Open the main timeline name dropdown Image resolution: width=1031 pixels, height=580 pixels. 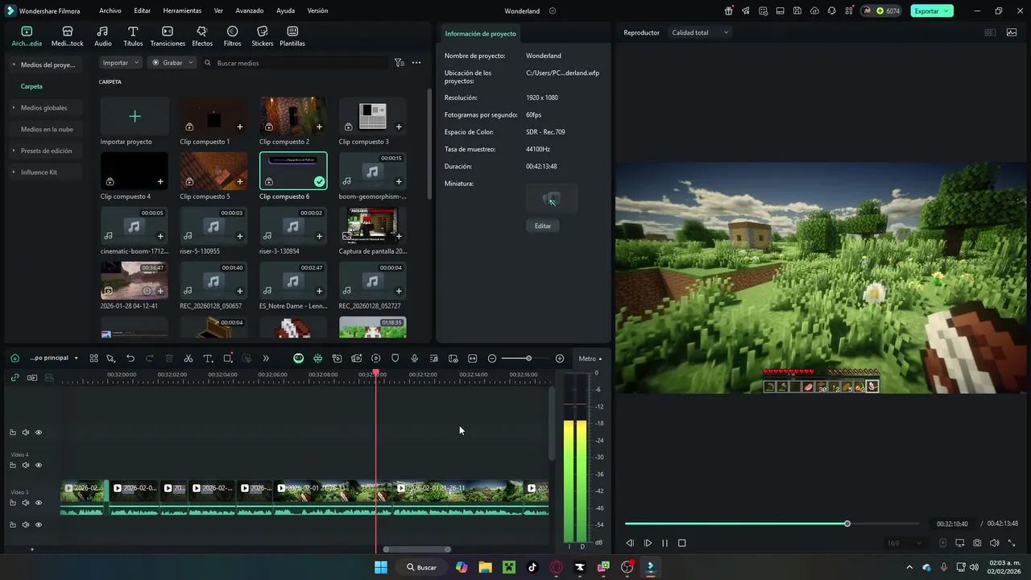[54, 358]
